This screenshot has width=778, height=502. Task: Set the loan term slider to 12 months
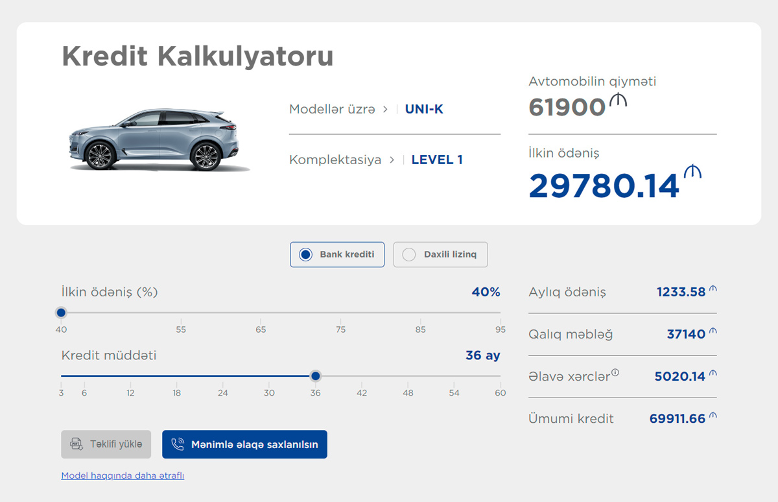pos(131,376)
